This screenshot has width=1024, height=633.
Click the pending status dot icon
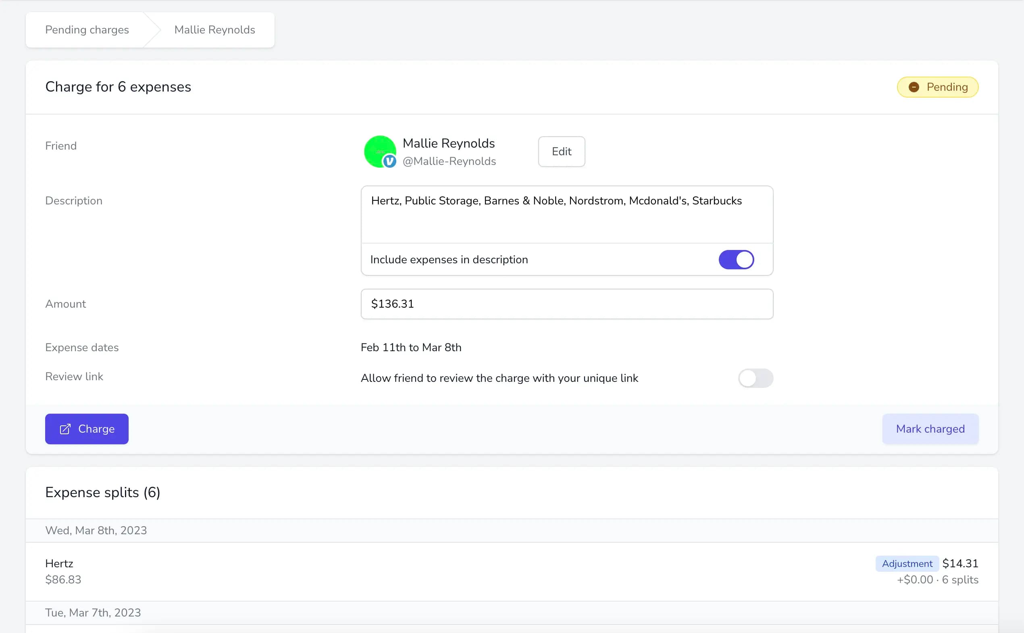pyautogui.click(x=914, y=87)
